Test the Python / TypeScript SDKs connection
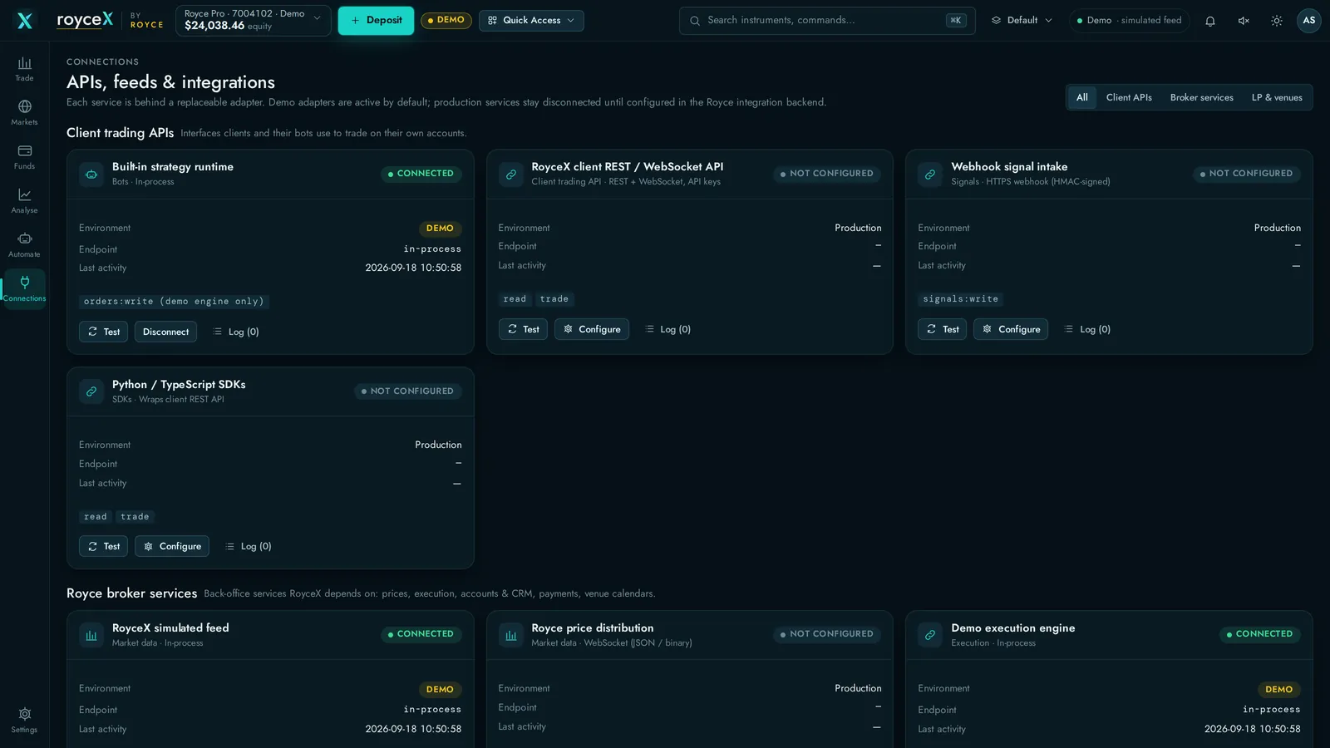This screenshot has height=748, width=1330. pos(103,546)
